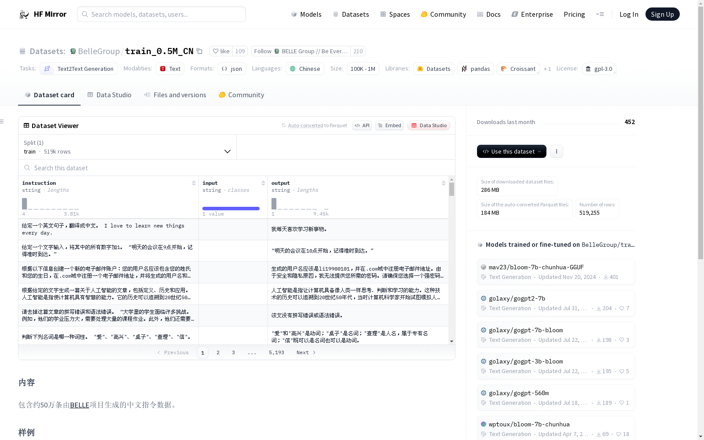Show the +1 more libraries
This screenshot has width=704, height=440.
click(547, 69)
